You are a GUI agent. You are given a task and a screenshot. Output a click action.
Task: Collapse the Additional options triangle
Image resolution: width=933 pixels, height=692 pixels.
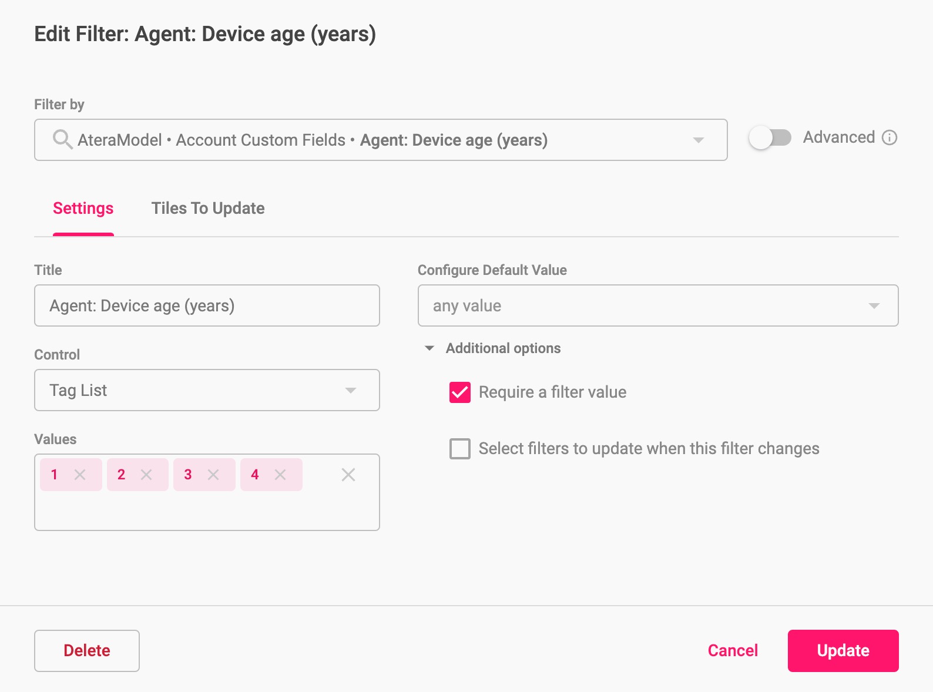[429, 348]
